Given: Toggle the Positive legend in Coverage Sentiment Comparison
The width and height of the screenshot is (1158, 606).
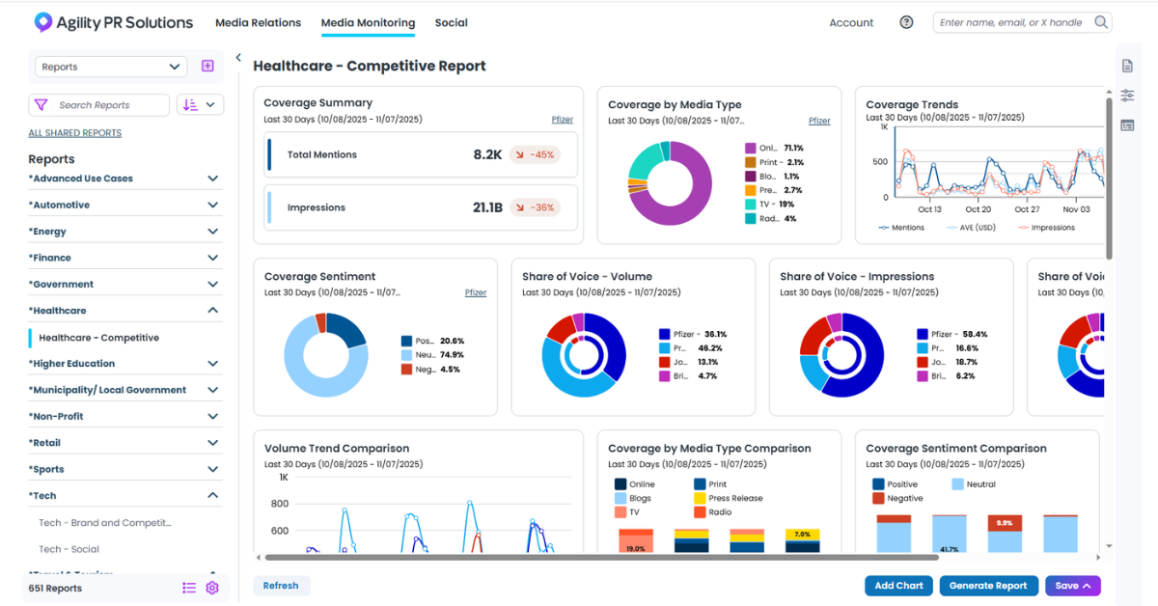Looking at the screenshot, I should (x=895, y=484).
